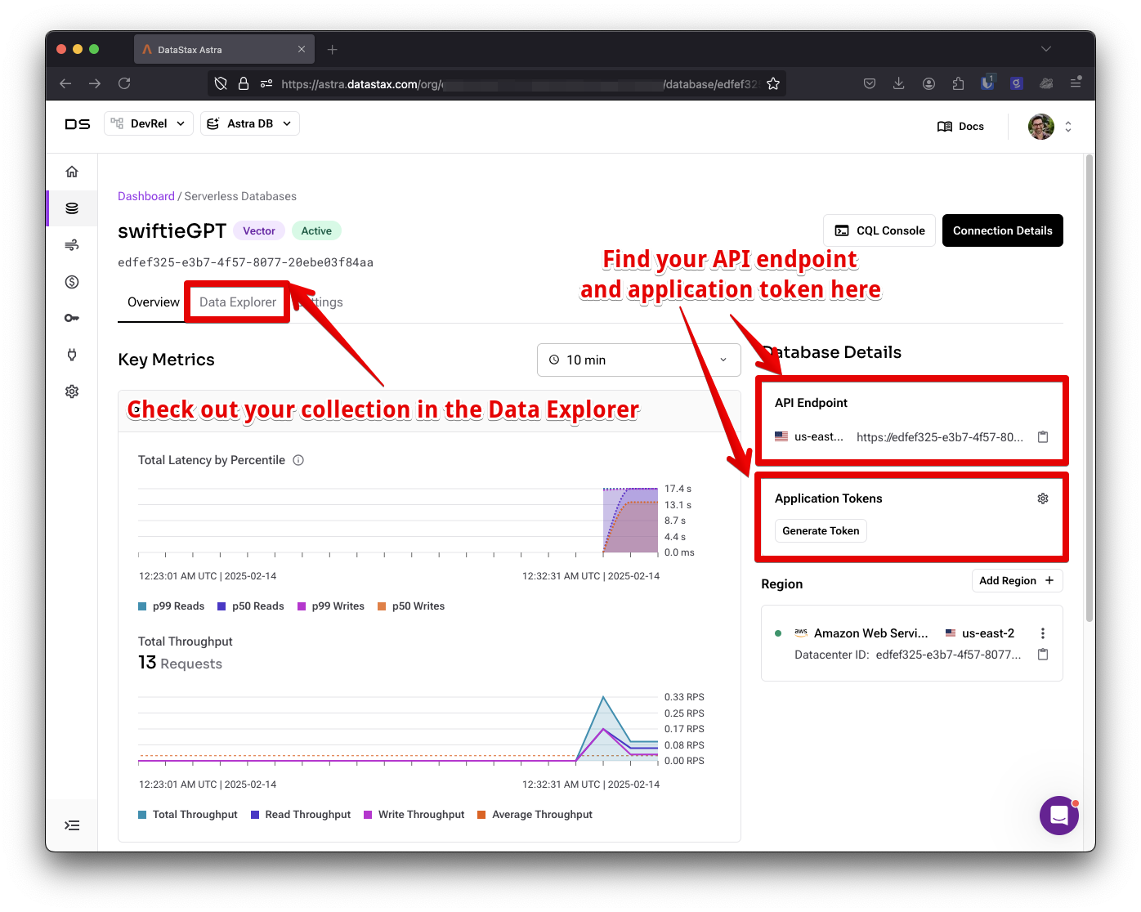Open a new browser tab
Image resolution: width=1141 pixels, height=912 pixels.
tap(332, 50)
